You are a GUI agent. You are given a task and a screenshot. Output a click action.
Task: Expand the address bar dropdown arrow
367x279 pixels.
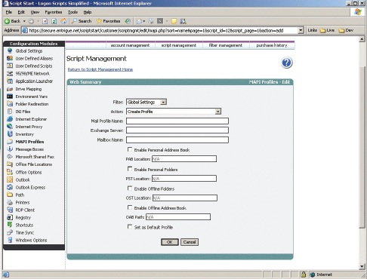click(301, 30)
